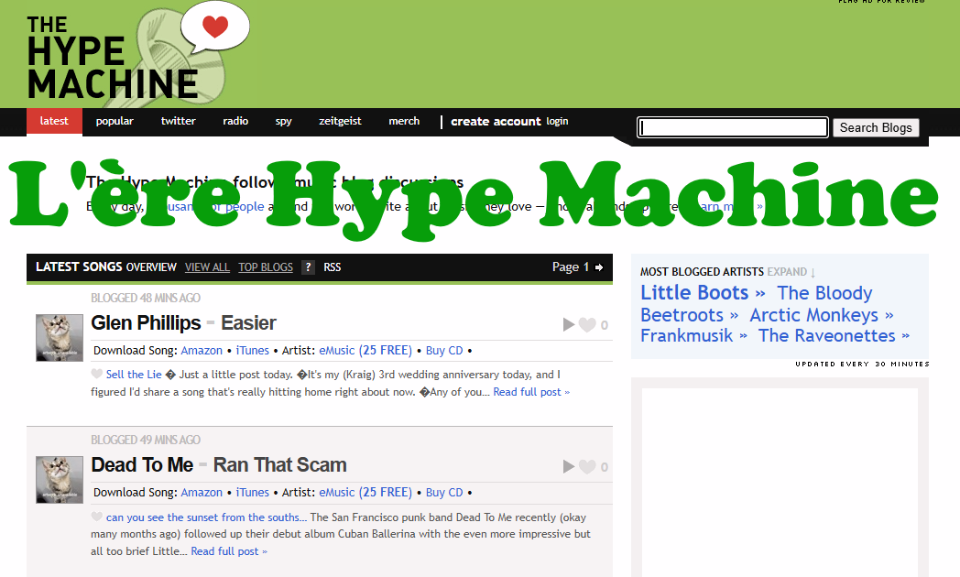This screenshot has height=577, width=960.
Task: Favorite Glen Phillips Easier with heart icon
Action: (587, 325)
